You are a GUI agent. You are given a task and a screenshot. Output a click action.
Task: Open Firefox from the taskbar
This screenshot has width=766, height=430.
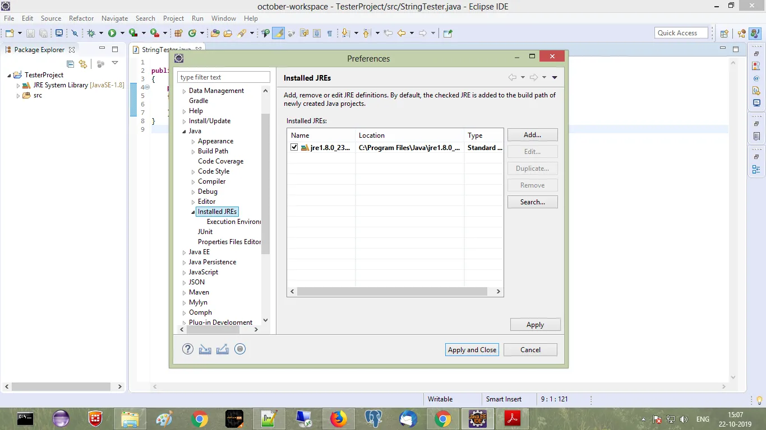[x=338, y=418]
